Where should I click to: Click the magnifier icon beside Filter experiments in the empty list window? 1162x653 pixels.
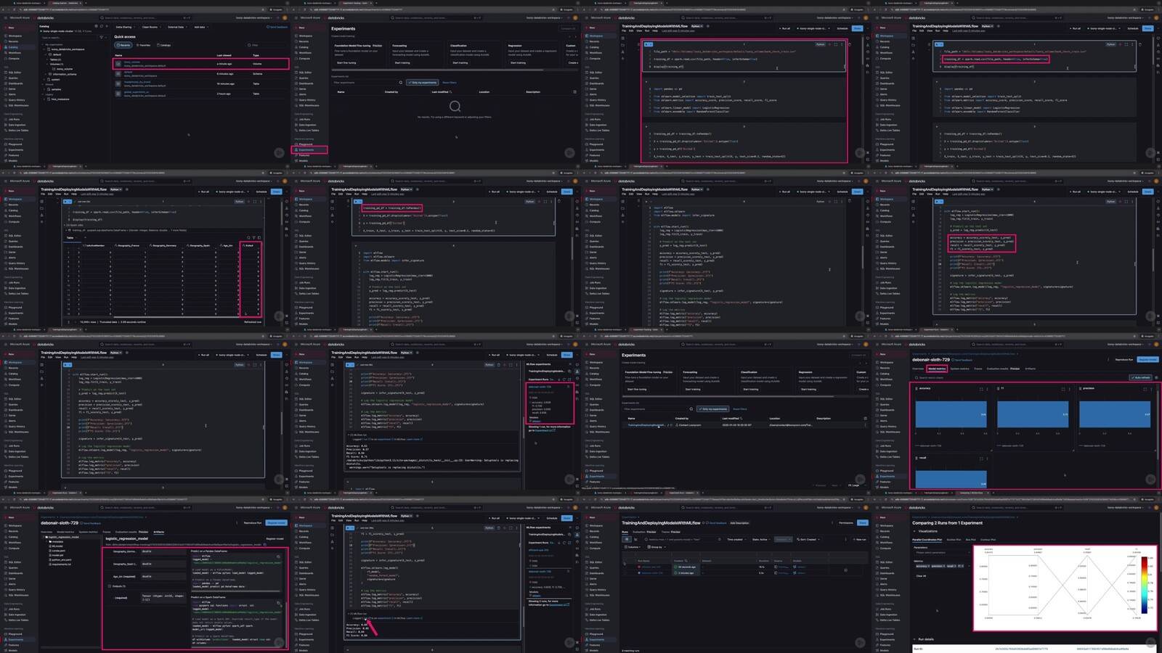(401, 83)
